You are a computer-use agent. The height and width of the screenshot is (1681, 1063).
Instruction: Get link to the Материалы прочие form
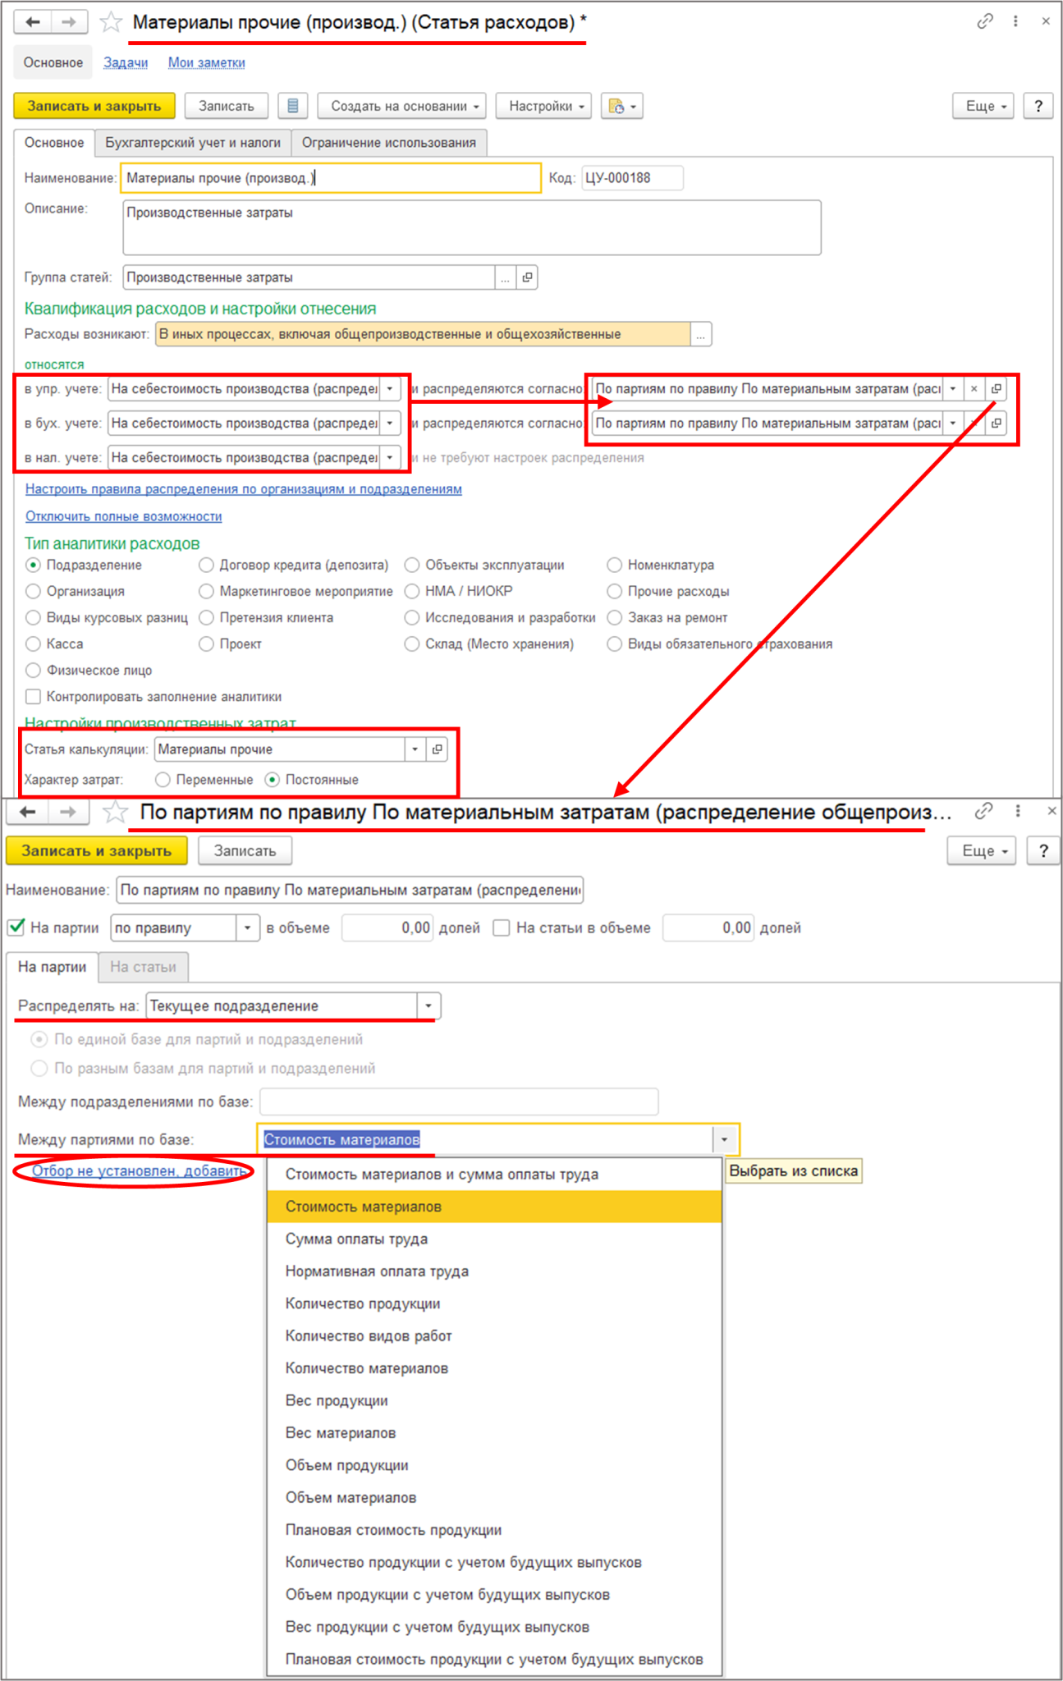point(985,21)
